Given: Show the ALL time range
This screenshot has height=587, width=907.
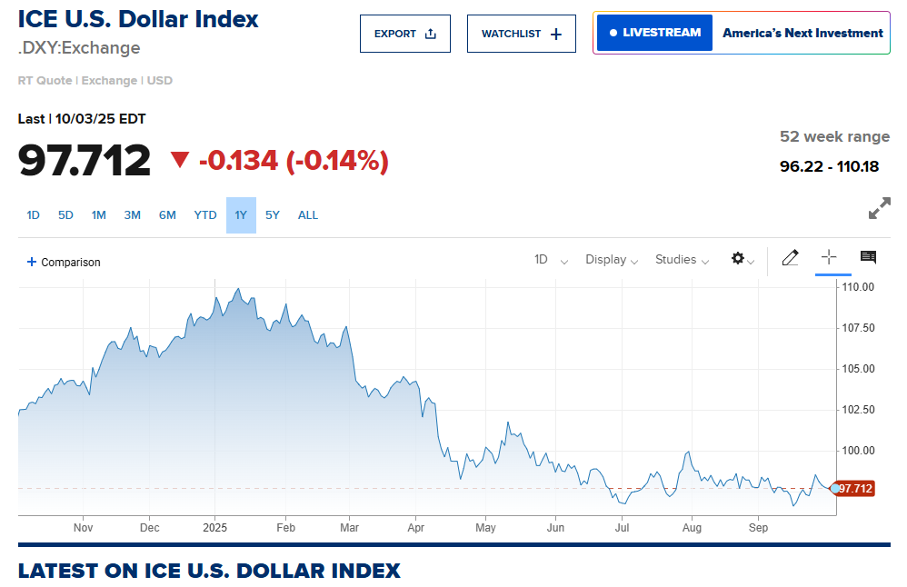Looking at the screenshot, I should coord(308,215).
